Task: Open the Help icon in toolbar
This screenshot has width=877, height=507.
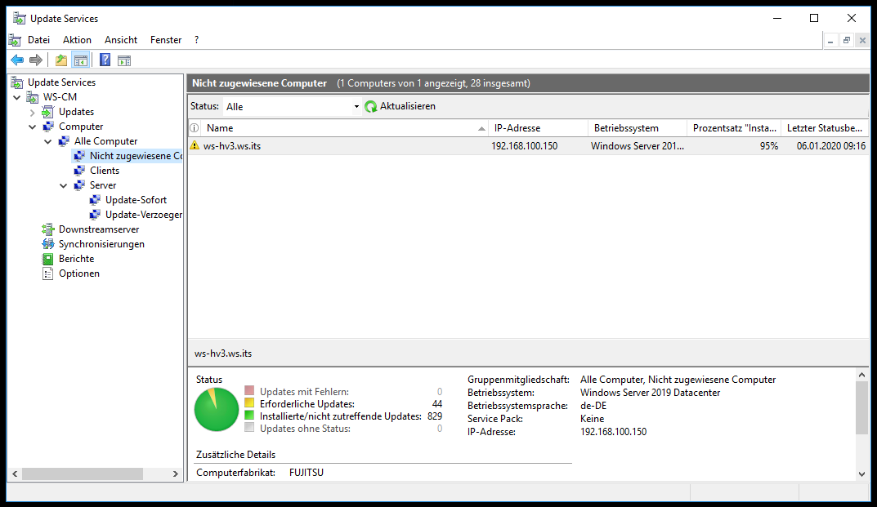Action: click(105, 60)
